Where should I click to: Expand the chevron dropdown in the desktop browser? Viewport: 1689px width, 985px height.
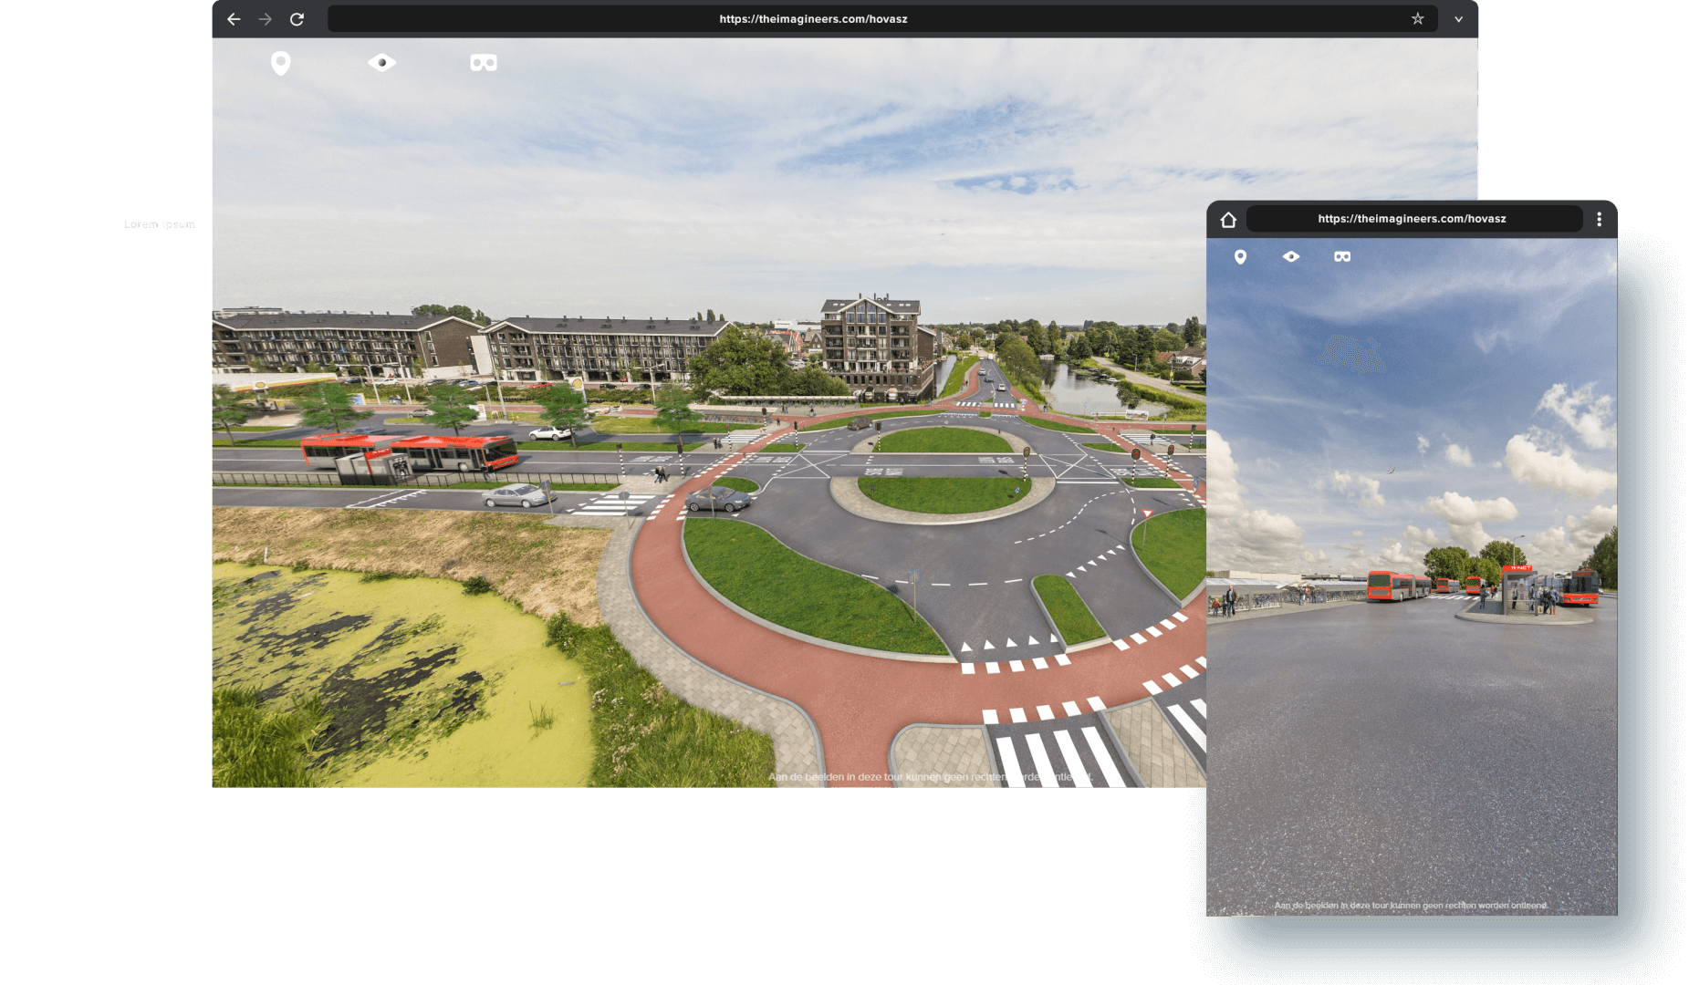pyautogui.click(x=1458, y=19)
